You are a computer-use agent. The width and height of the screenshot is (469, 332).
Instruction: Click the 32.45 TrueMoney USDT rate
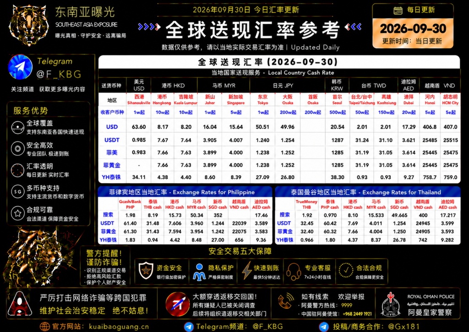[307, 223]
